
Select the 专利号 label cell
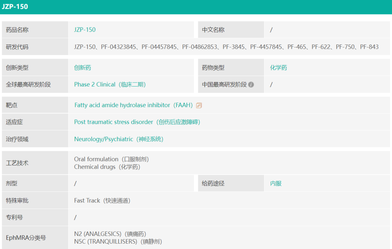point(35,218)
